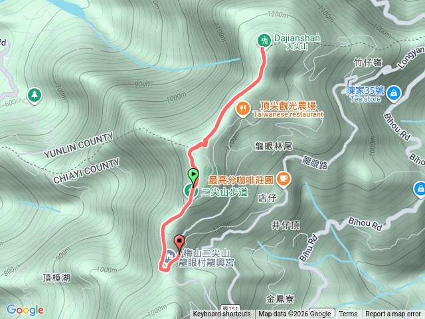
Task: Click the 梅山二尖山 龍眼村龍興宮 label
Action: point(207,258)
